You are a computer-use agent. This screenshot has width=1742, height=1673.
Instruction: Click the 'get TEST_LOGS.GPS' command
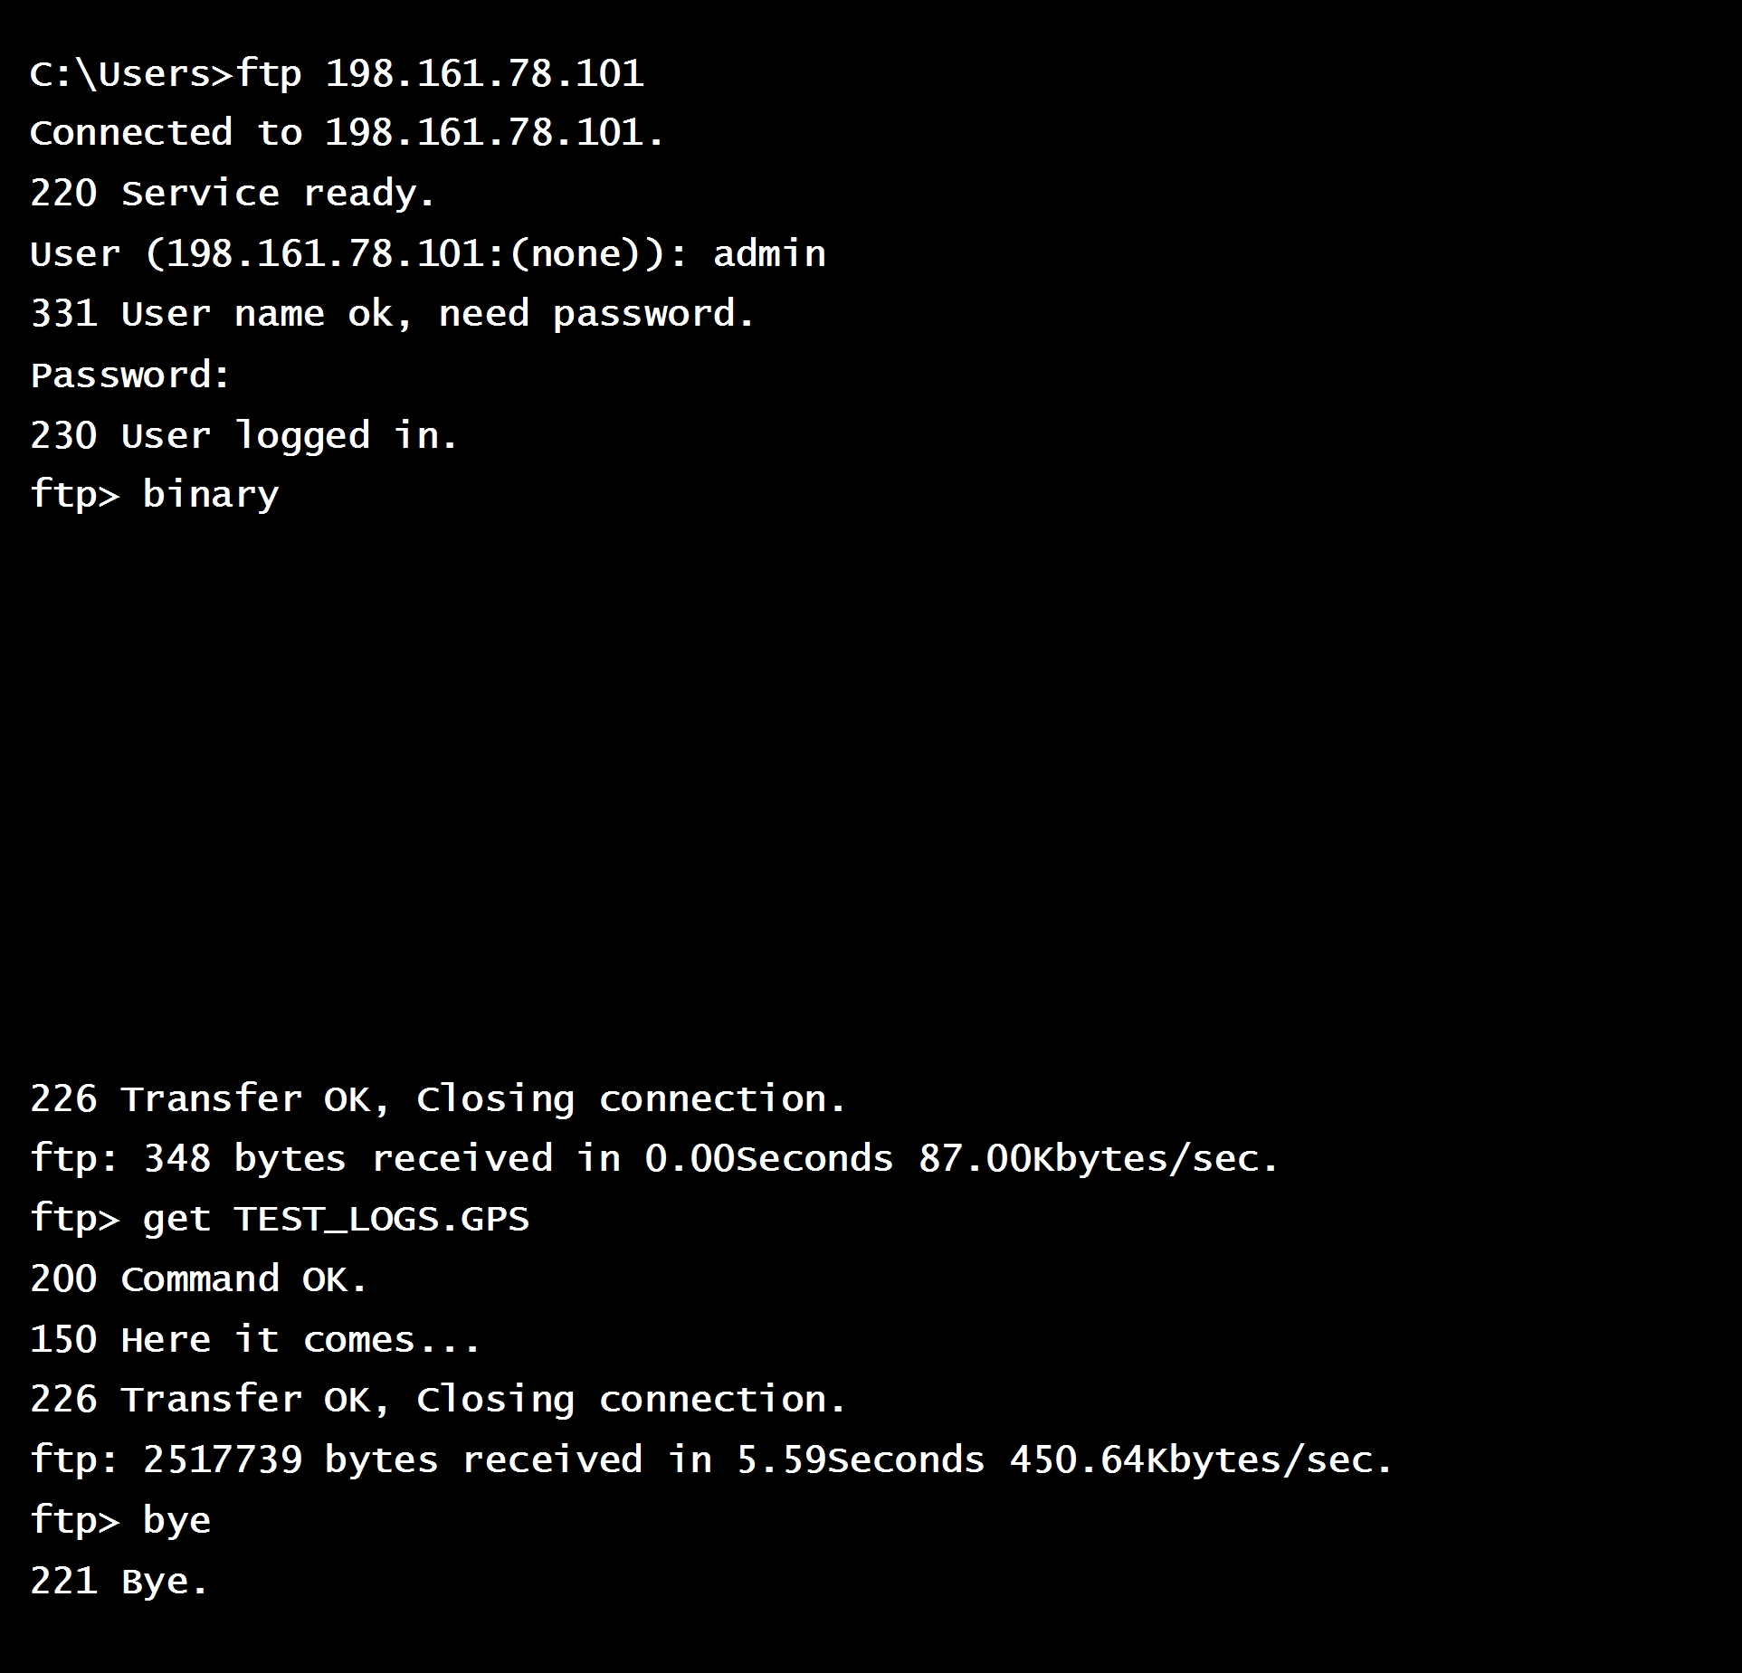[x=336, y=1220]
